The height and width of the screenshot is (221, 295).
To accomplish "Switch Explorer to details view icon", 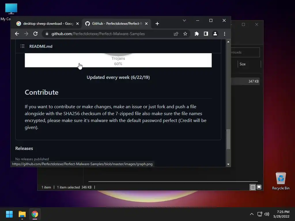I will pyautogui.click(x=253, y=187).
